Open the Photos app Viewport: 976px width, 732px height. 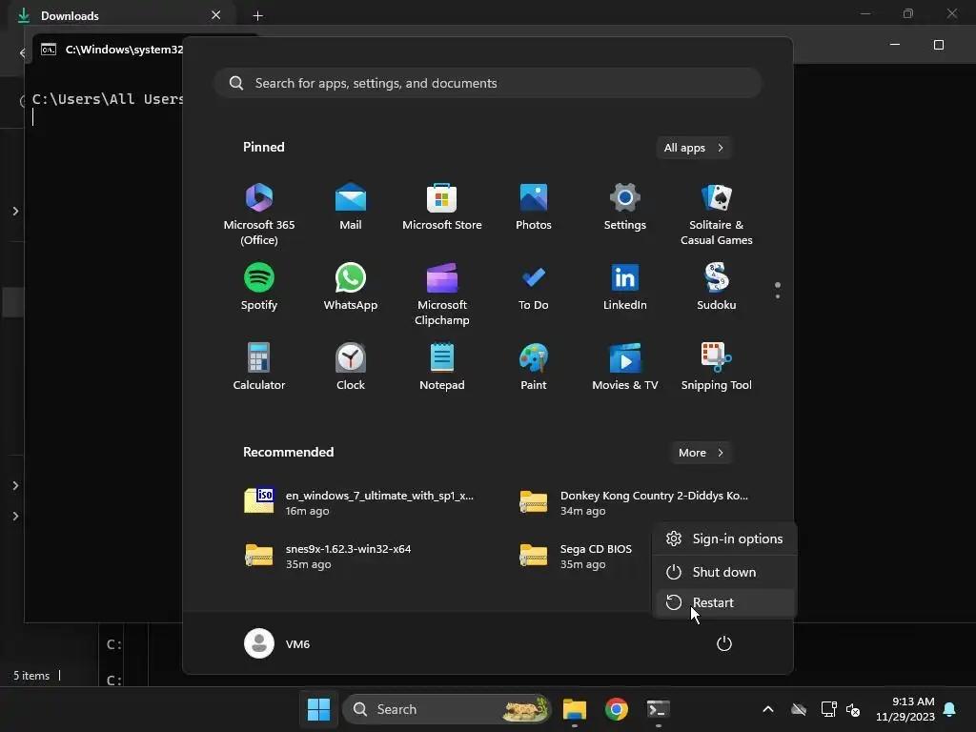[x=534, y=208]
